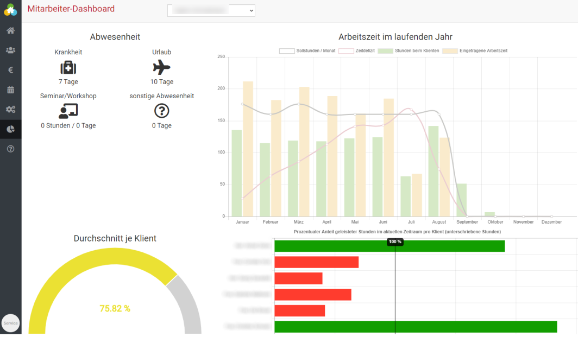Open the employee selection dropdown at top
This screenshot has height=337, width=578.
coord(211,10)
